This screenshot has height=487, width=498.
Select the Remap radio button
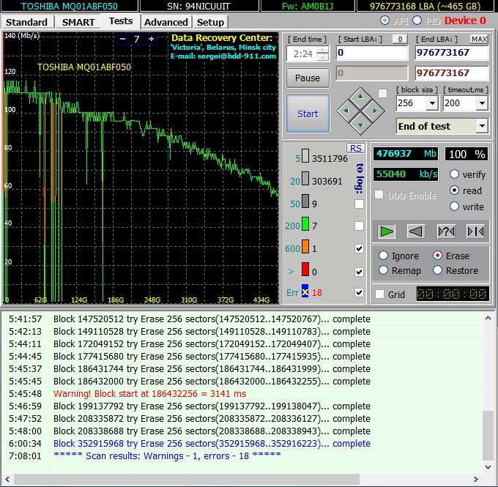(383, 270)
